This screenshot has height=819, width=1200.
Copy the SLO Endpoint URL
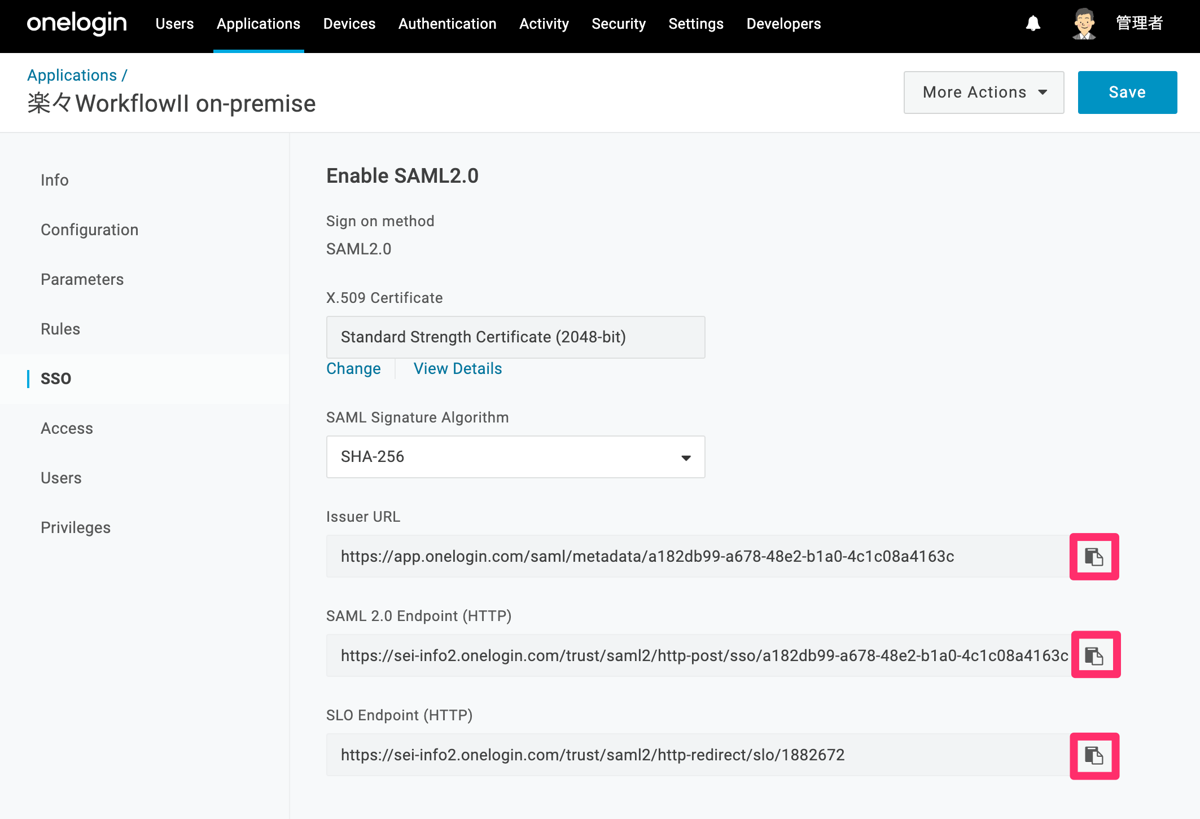click(x=1094, y=756)
